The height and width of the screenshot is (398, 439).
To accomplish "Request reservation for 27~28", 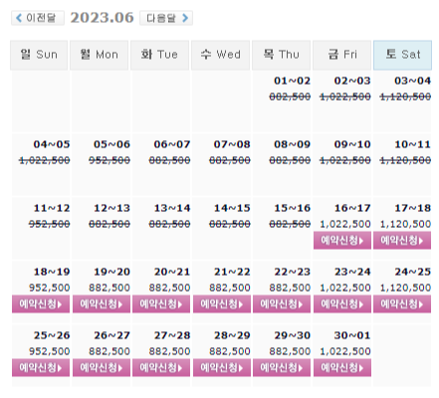I will [x=161, y=368].
